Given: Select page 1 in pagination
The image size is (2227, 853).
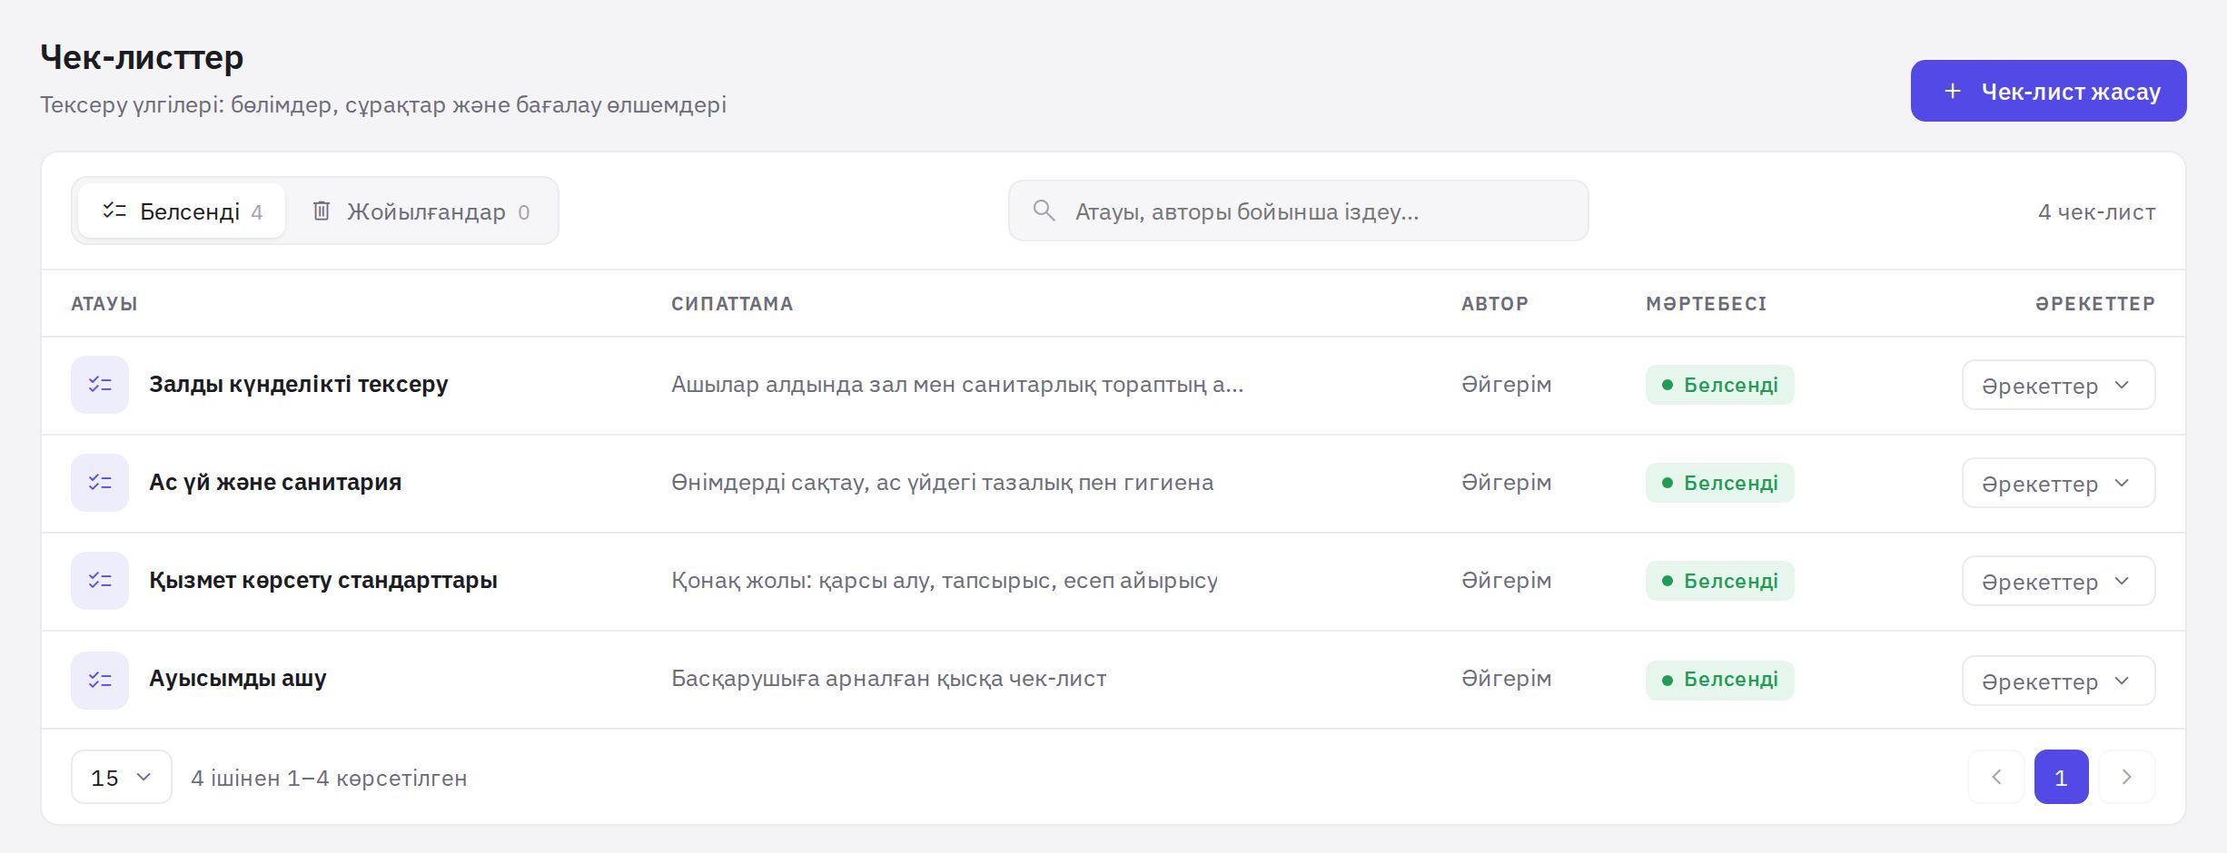Looking at the screenshot, I should tap(2061, 777).
